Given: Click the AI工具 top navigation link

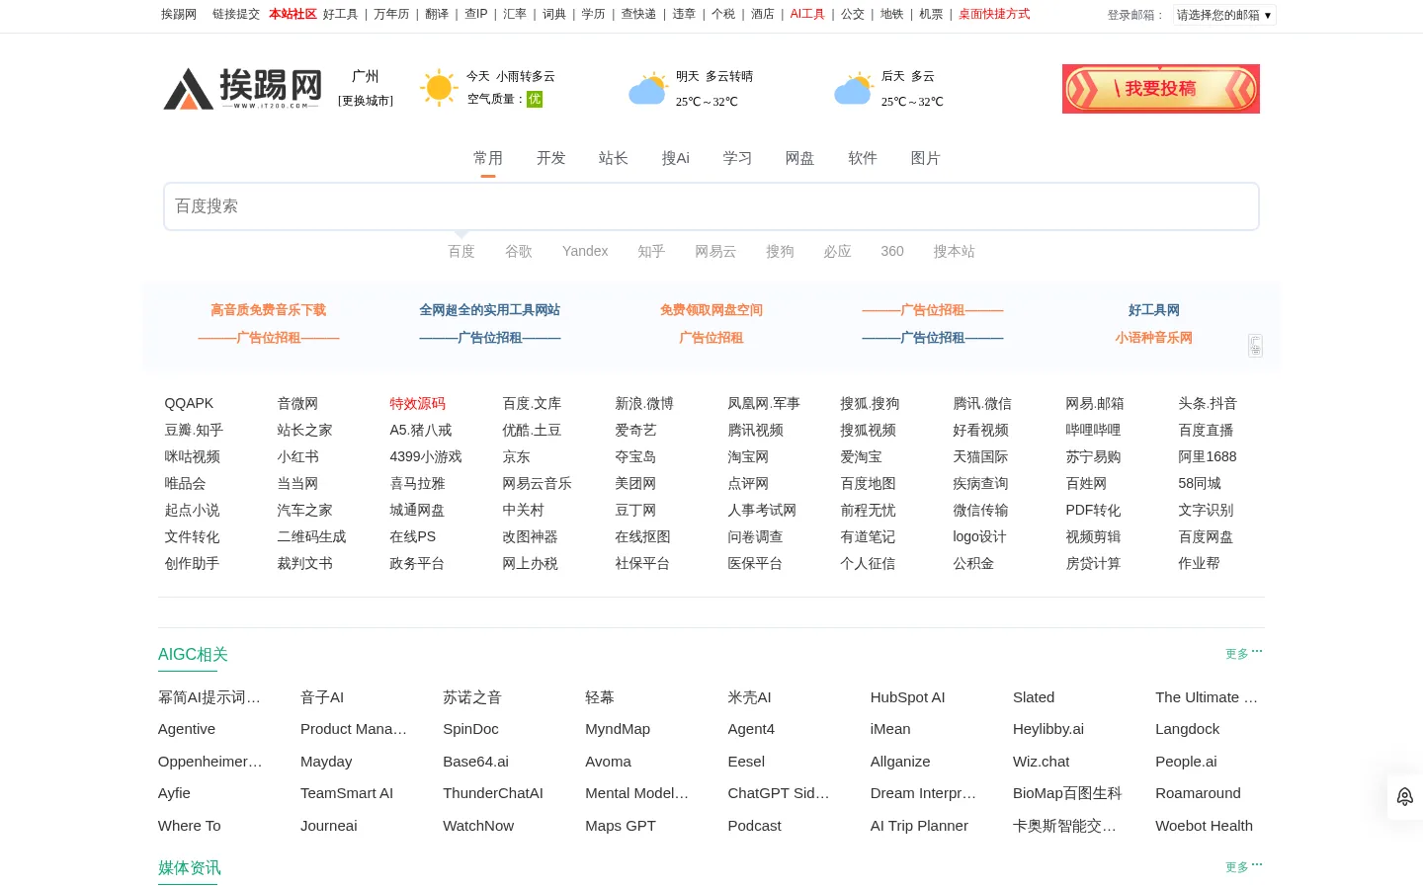Looking at the screenshot, I should 807,14.
